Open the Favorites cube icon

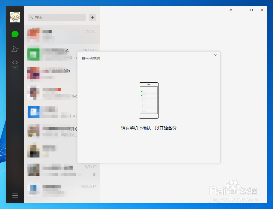click(x=15, y=64)
